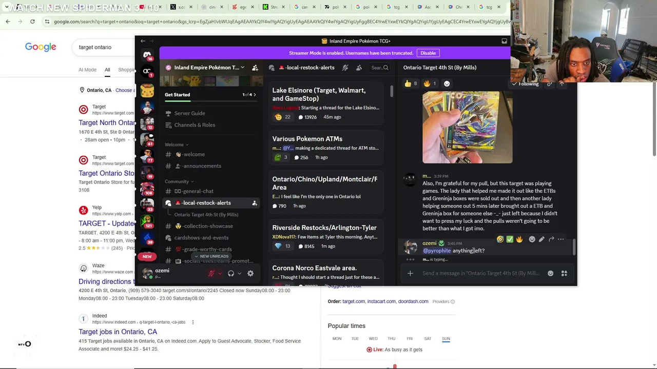Toggle diamond reaction on Riverside Restocks post
This screenshot has width=657, height=369.
[x=283, y=247]
